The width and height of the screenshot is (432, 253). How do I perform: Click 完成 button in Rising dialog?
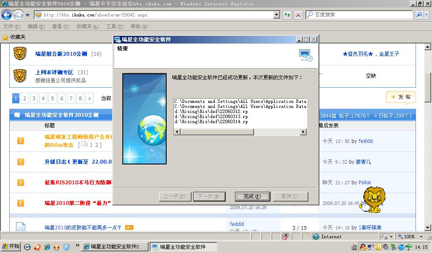tap(252, 196)
